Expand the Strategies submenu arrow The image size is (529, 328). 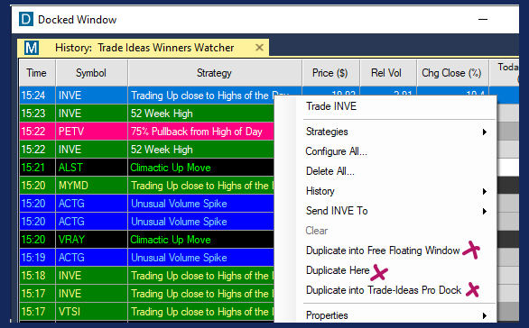coord(485,132)
